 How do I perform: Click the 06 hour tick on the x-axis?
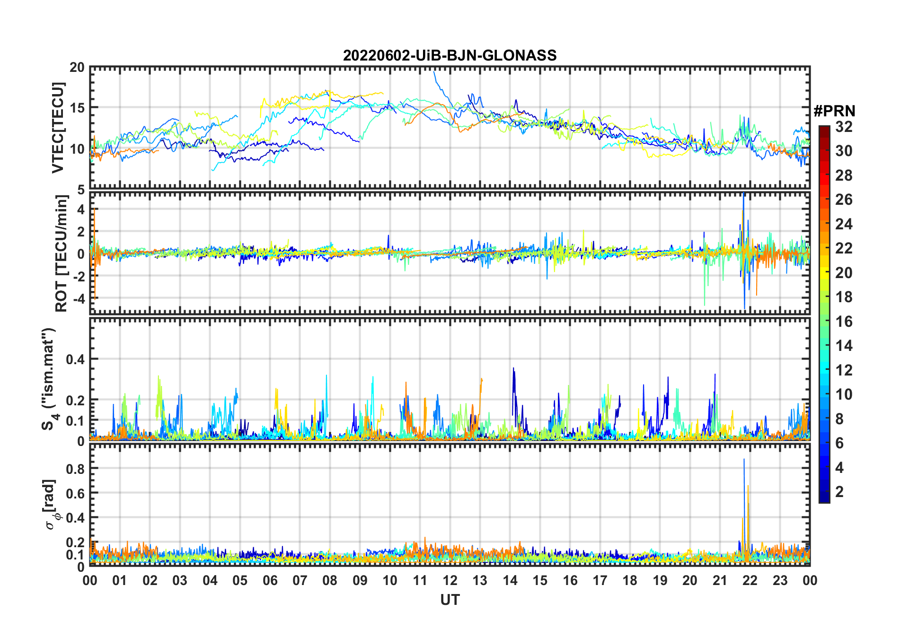[270, 580]
